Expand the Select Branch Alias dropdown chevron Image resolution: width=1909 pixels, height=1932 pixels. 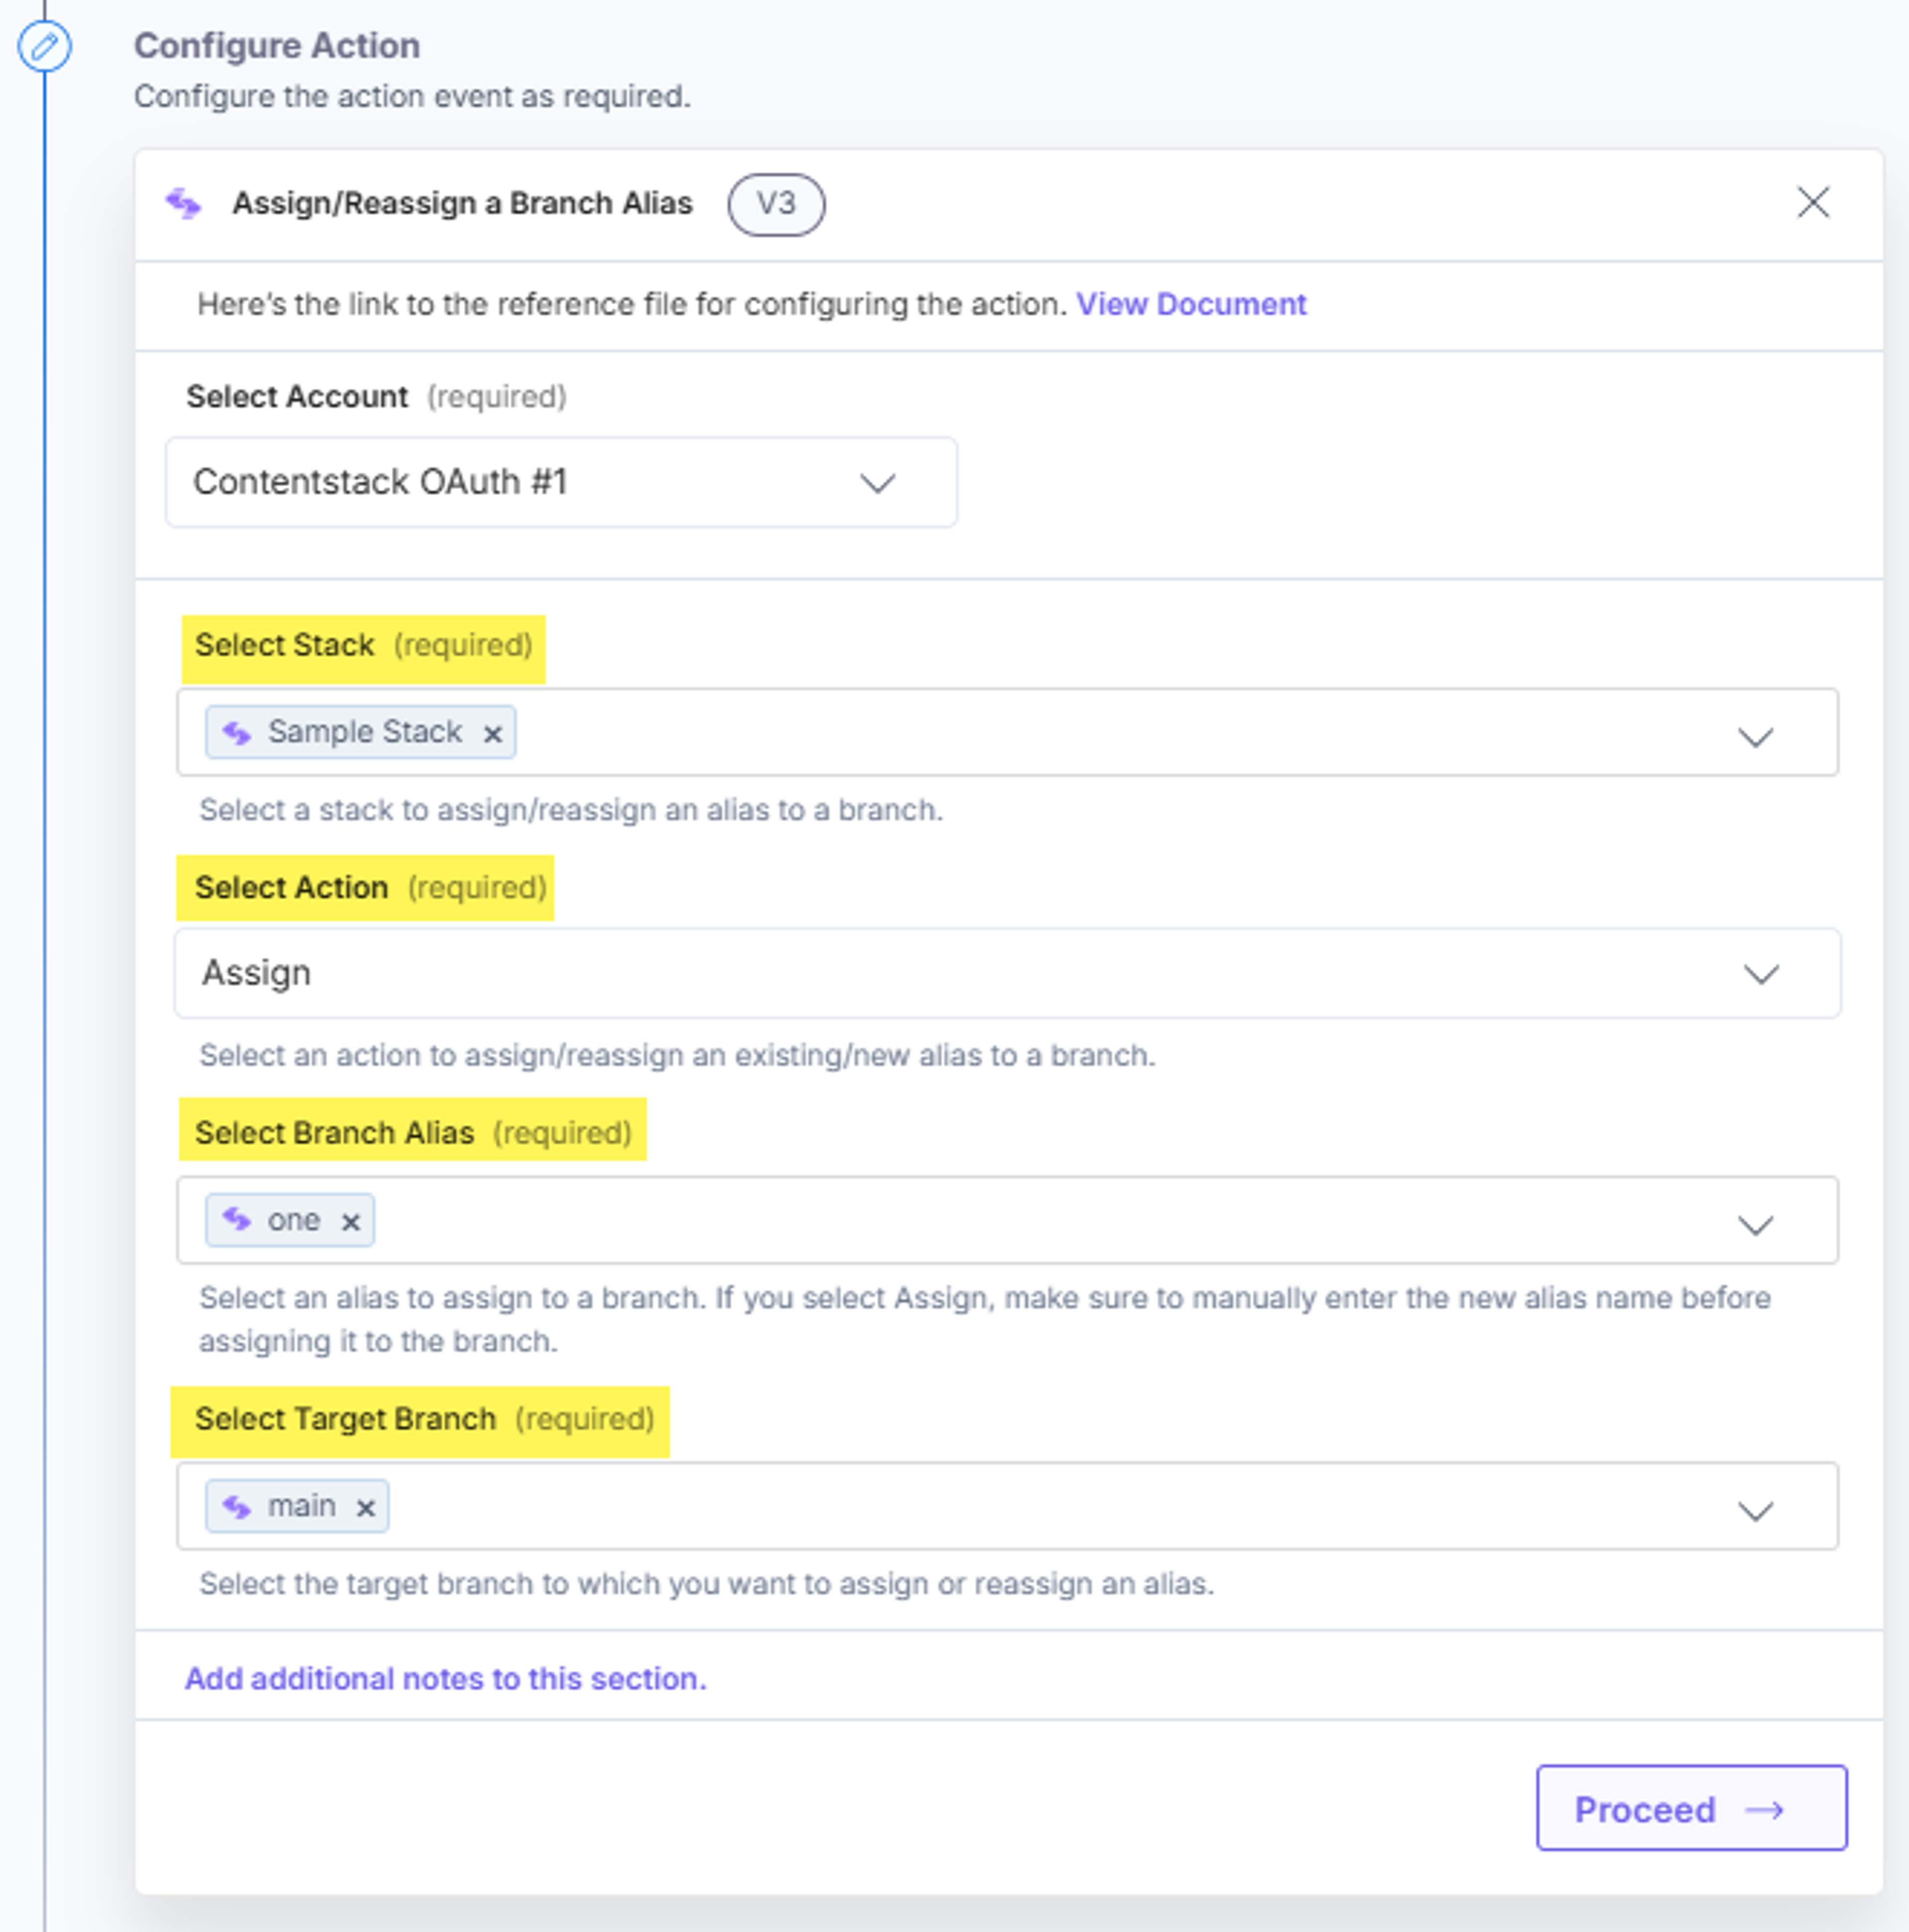point(1755,1226)
